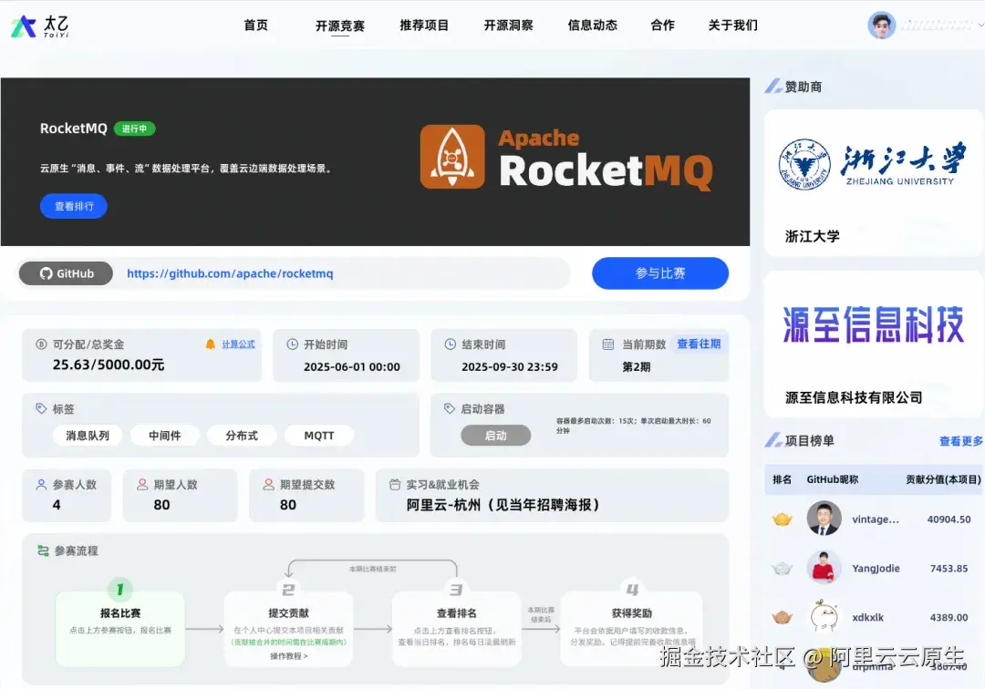Open the 推荐项目 menu item
Image resolution: width=985 pixels, height=689 pixels.
tap(424, 26)
